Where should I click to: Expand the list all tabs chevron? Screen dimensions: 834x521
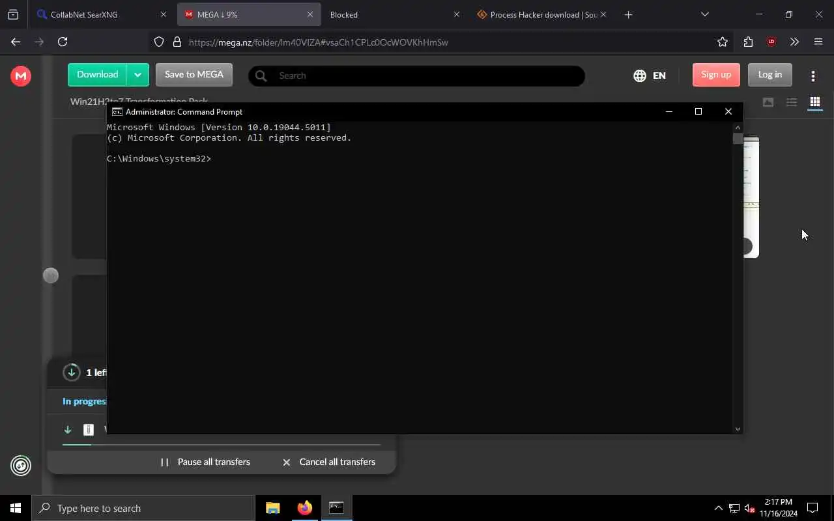click(x=705, y=14)
